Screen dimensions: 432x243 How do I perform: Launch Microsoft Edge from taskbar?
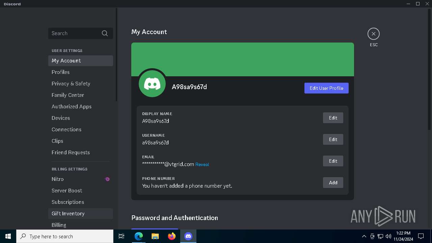click(139, 236)
